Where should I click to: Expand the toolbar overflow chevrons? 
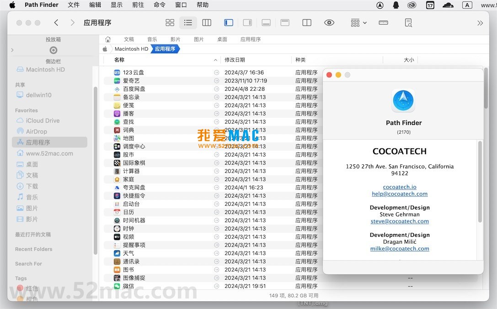[480, 23]
